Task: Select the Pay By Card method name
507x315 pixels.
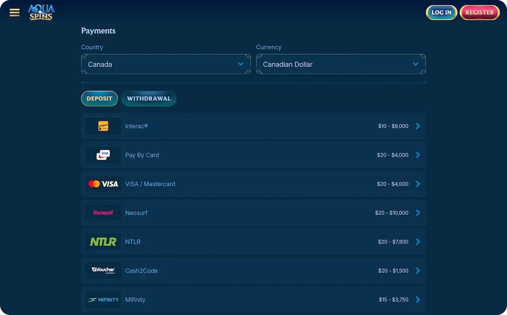Action: tap(142, 155)
